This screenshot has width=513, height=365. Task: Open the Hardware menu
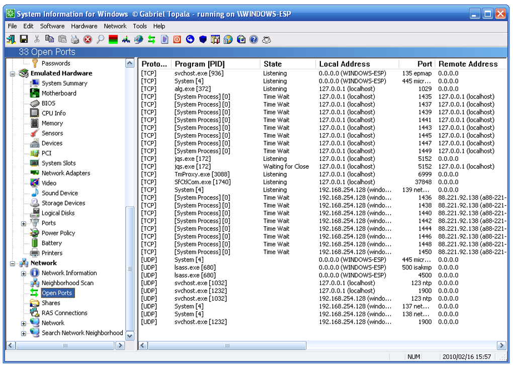[84, 26]
